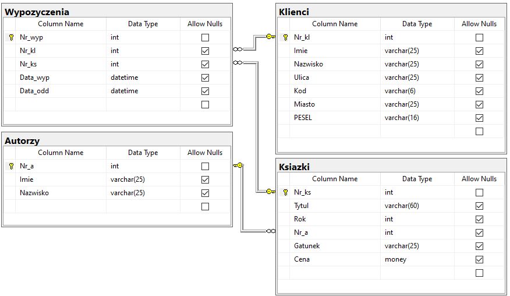Select relationship key endpoint on Ksiazki left edge
This screenshot has height=296, width=510.
click(270, 191)
